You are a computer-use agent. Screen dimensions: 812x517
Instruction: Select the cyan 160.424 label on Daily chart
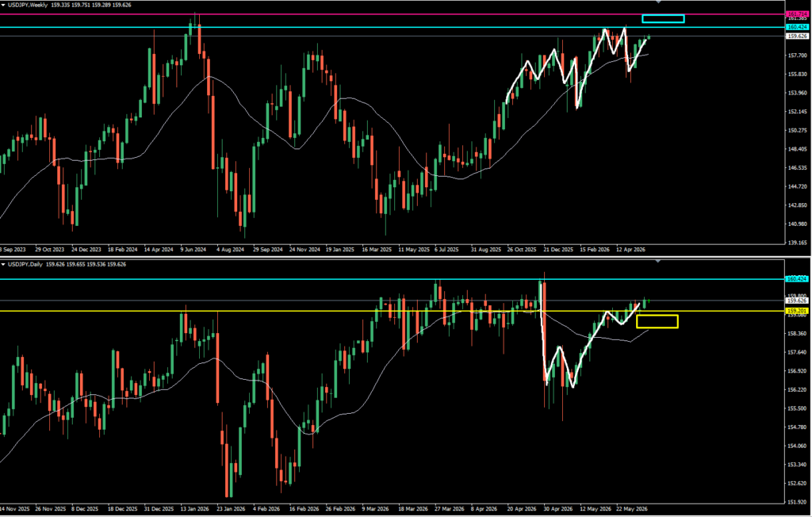797,278
